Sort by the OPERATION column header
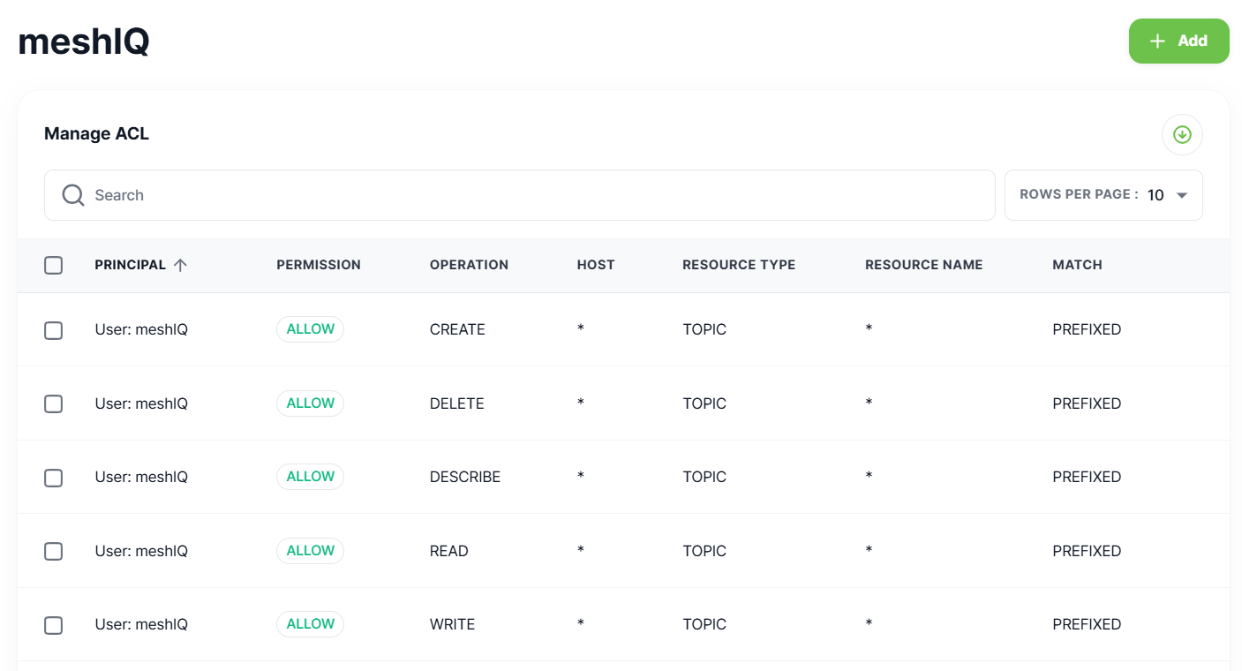The image size is (1242, 671). (x=469, y=265)
